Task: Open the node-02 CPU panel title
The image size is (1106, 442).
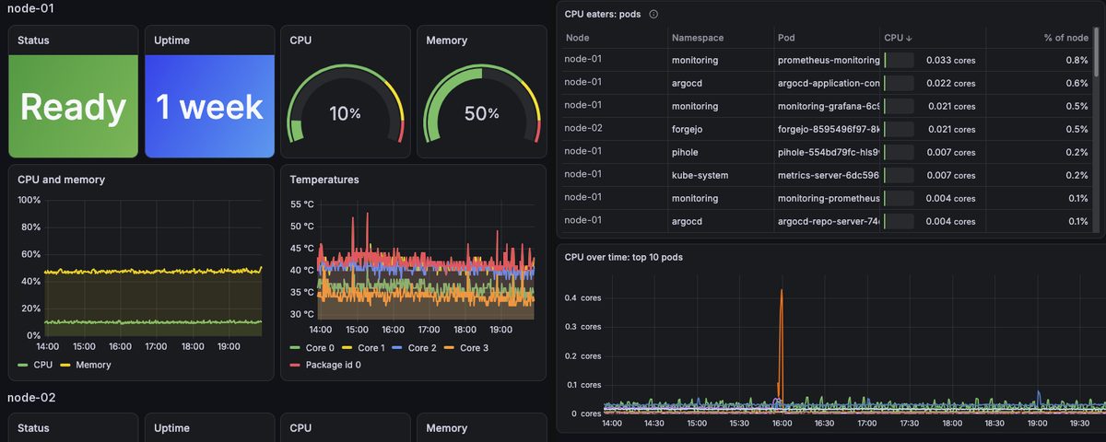Action: point(300,428)
